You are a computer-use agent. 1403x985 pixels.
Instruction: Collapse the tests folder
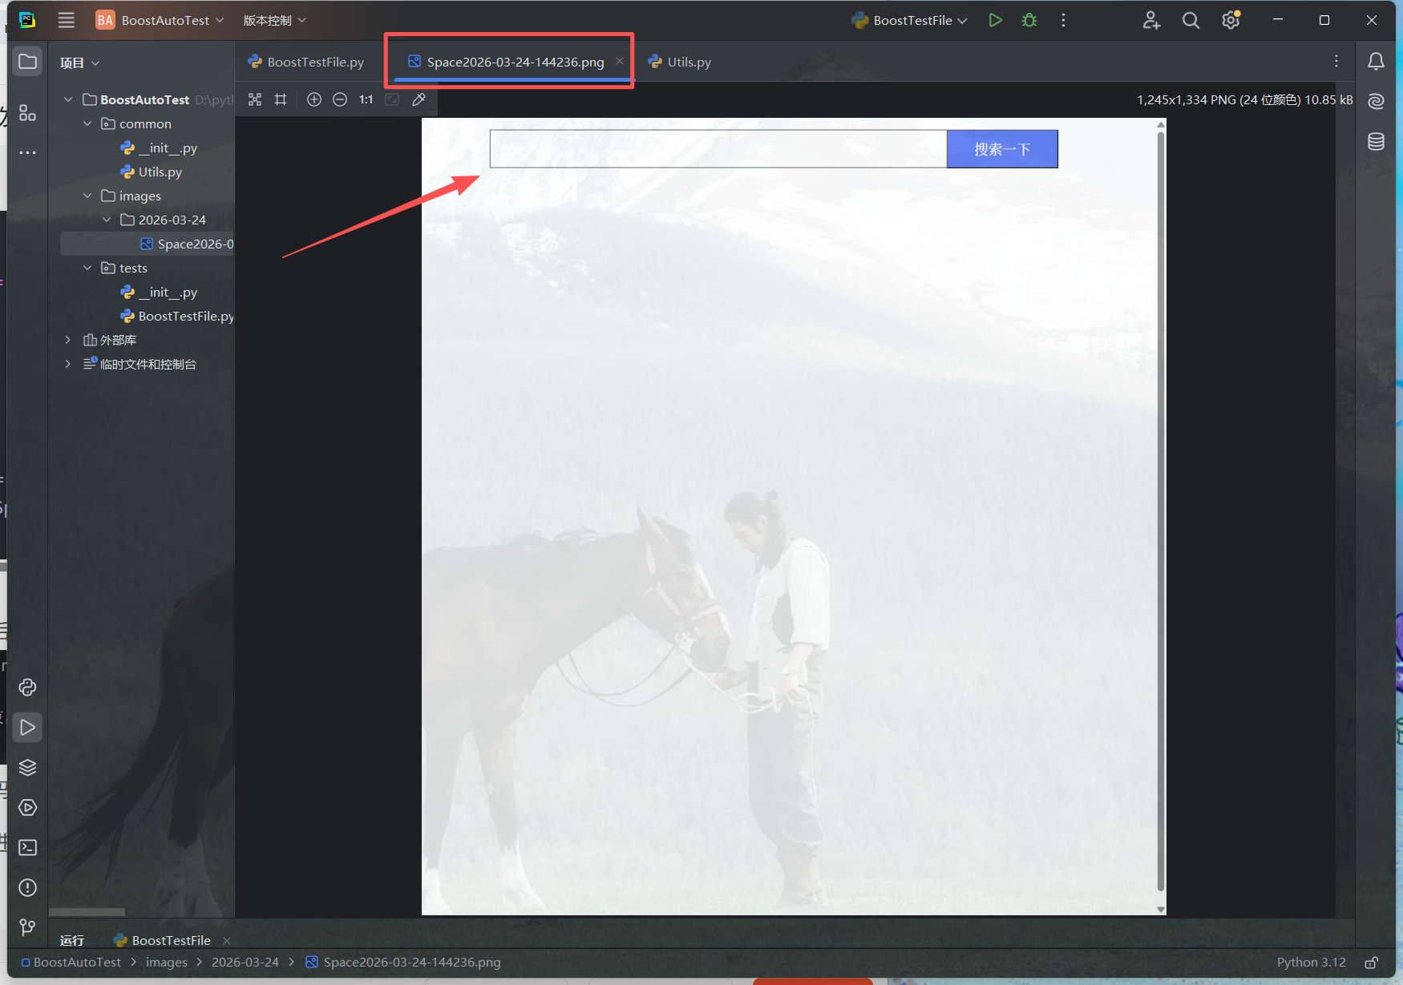click(x=87, y=268)
